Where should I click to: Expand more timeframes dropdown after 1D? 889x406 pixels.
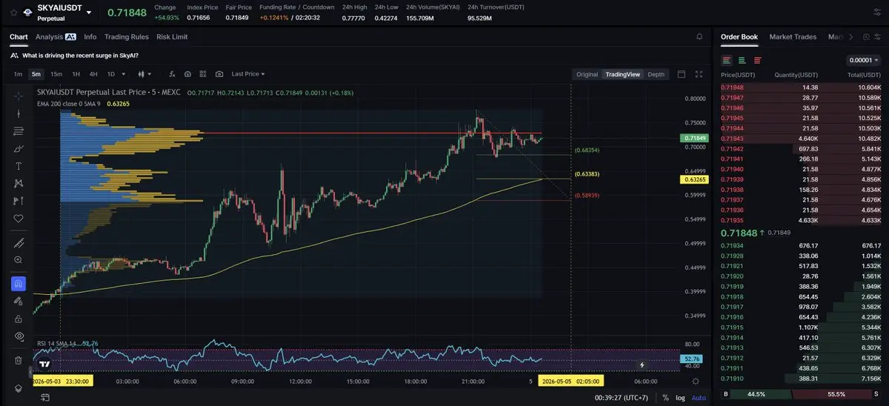pyautogui.click(x=123, y=74)
